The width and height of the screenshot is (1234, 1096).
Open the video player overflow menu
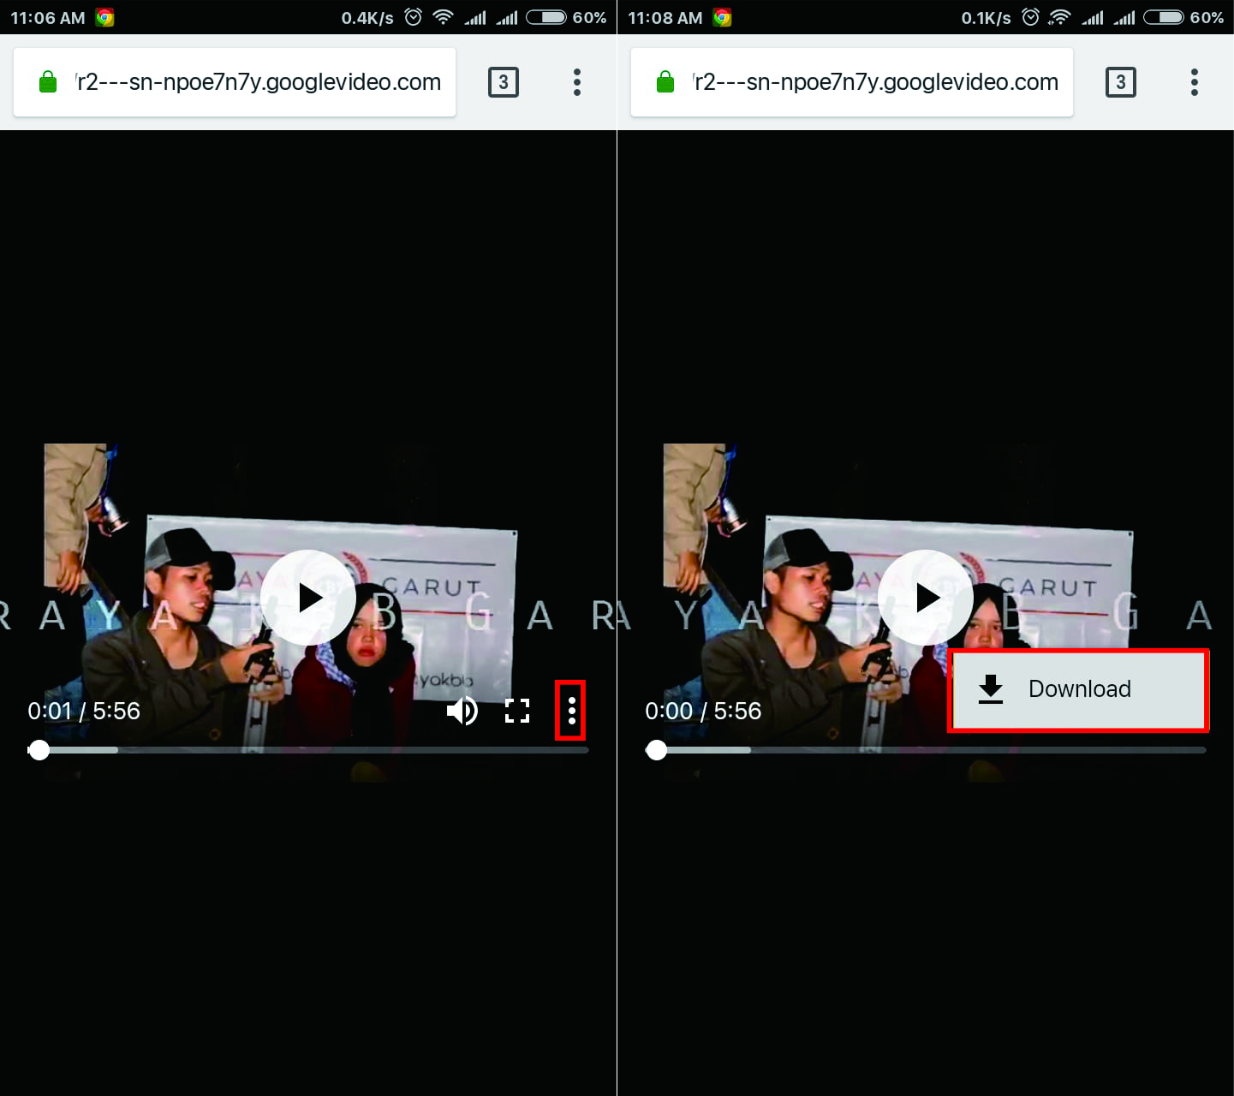coord(571,710)
